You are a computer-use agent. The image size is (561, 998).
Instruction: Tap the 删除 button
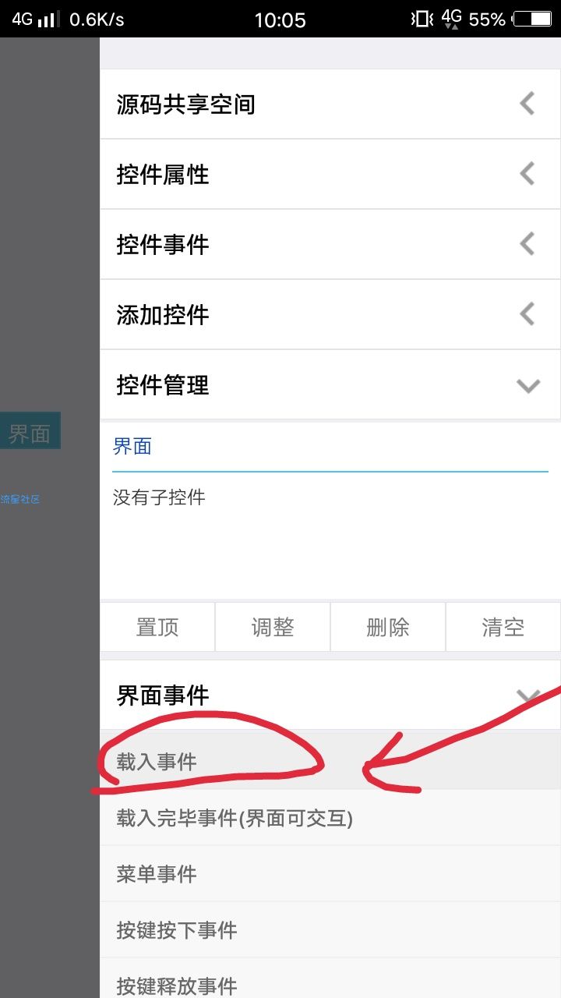coord(388,627)
